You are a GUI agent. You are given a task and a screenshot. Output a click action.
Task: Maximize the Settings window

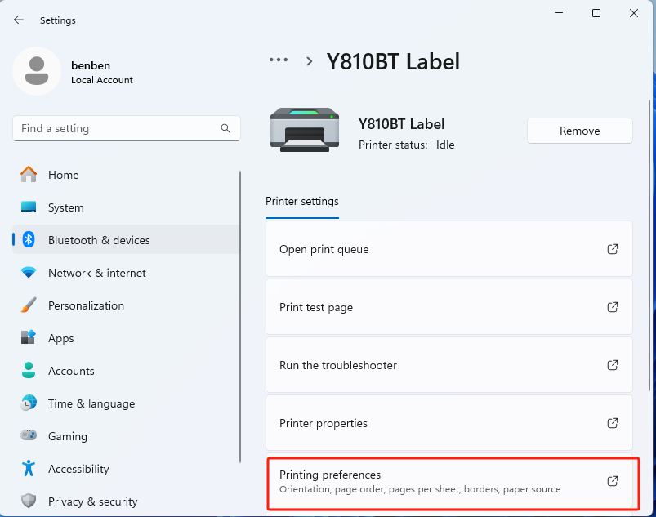click(x=596, y=13)
